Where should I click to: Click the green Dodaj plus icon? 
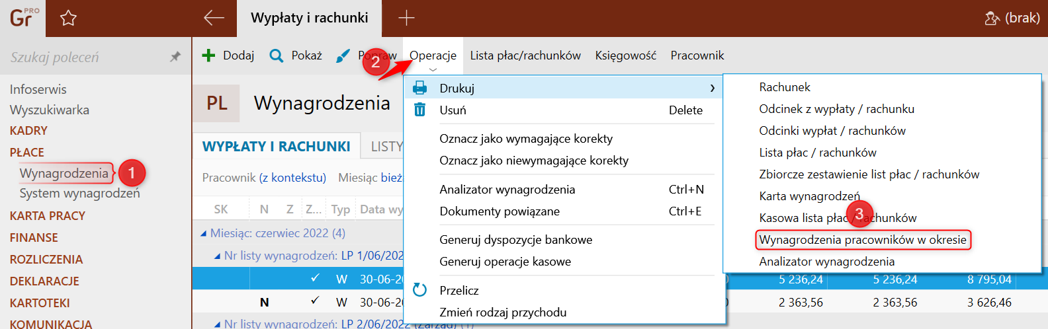[208, 55]
